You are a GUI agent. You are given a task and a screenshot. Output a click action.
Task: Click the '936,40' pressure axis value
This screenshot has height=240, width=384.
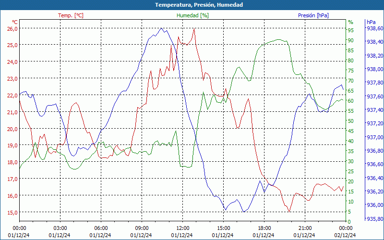pos(374,178)
